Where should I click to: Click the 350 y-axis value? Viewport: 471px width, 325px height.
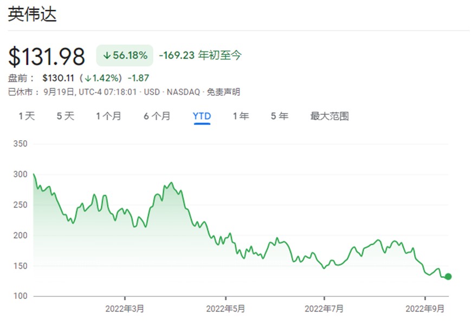tap(21, 144)
